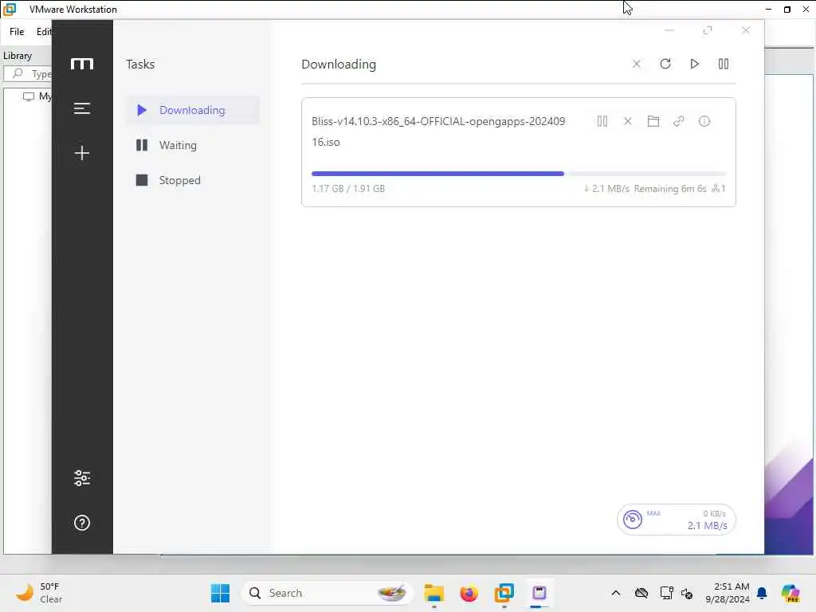Open Copilot preview icon in taskbar
The height and width of the screenshot is (612, 816).
pyautogui.click(x=790, y=593)
